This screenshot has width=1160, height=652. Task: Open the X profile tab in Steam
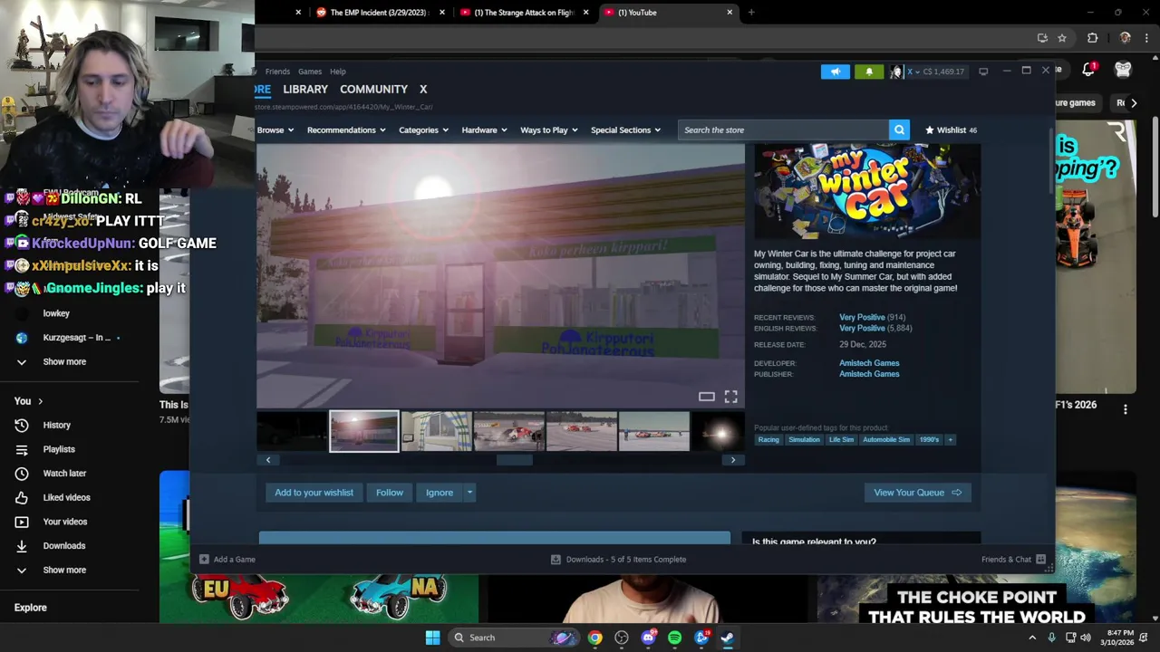423,90
